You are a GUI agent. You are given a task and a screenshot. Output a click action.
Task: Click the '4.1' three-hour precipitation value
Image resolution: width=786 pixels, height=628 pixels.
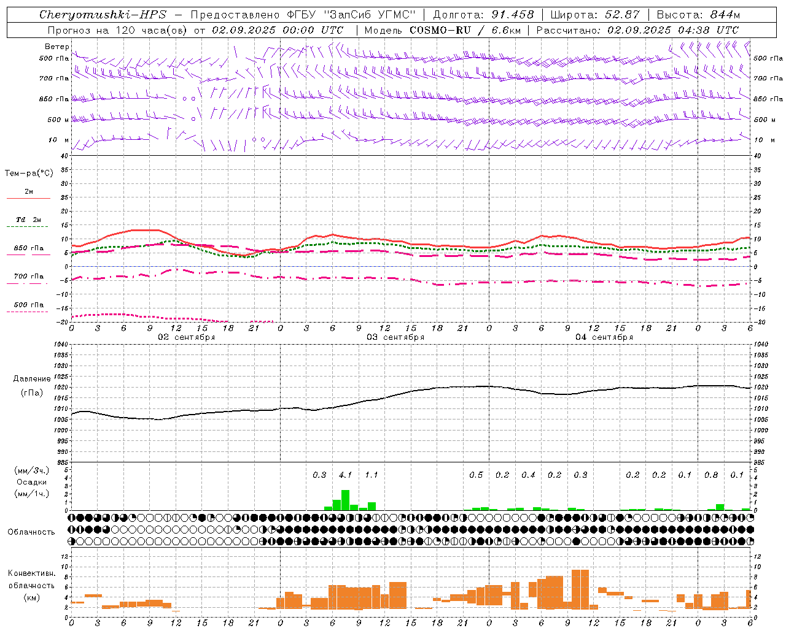346,475
